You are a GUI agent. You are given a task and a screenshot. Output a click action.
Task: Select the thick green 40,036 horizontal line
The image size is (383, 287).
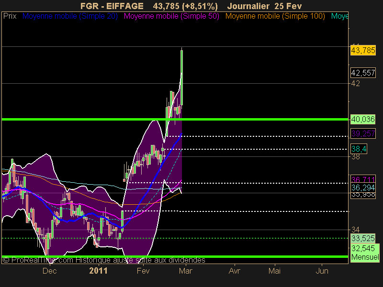click(175, 119)
